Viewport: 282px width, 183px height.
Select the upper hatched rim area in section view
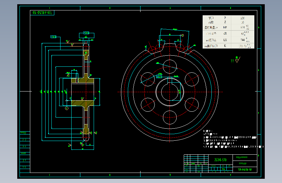[x=86, y=54]
